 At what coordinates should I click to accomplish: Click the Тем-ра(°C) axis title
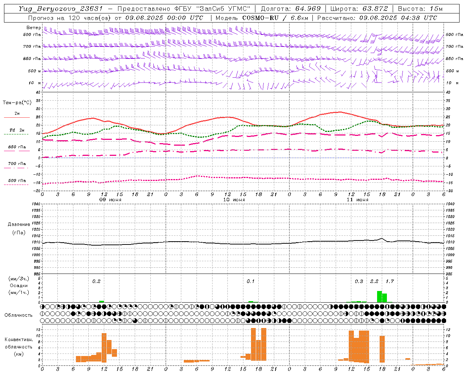17,103
